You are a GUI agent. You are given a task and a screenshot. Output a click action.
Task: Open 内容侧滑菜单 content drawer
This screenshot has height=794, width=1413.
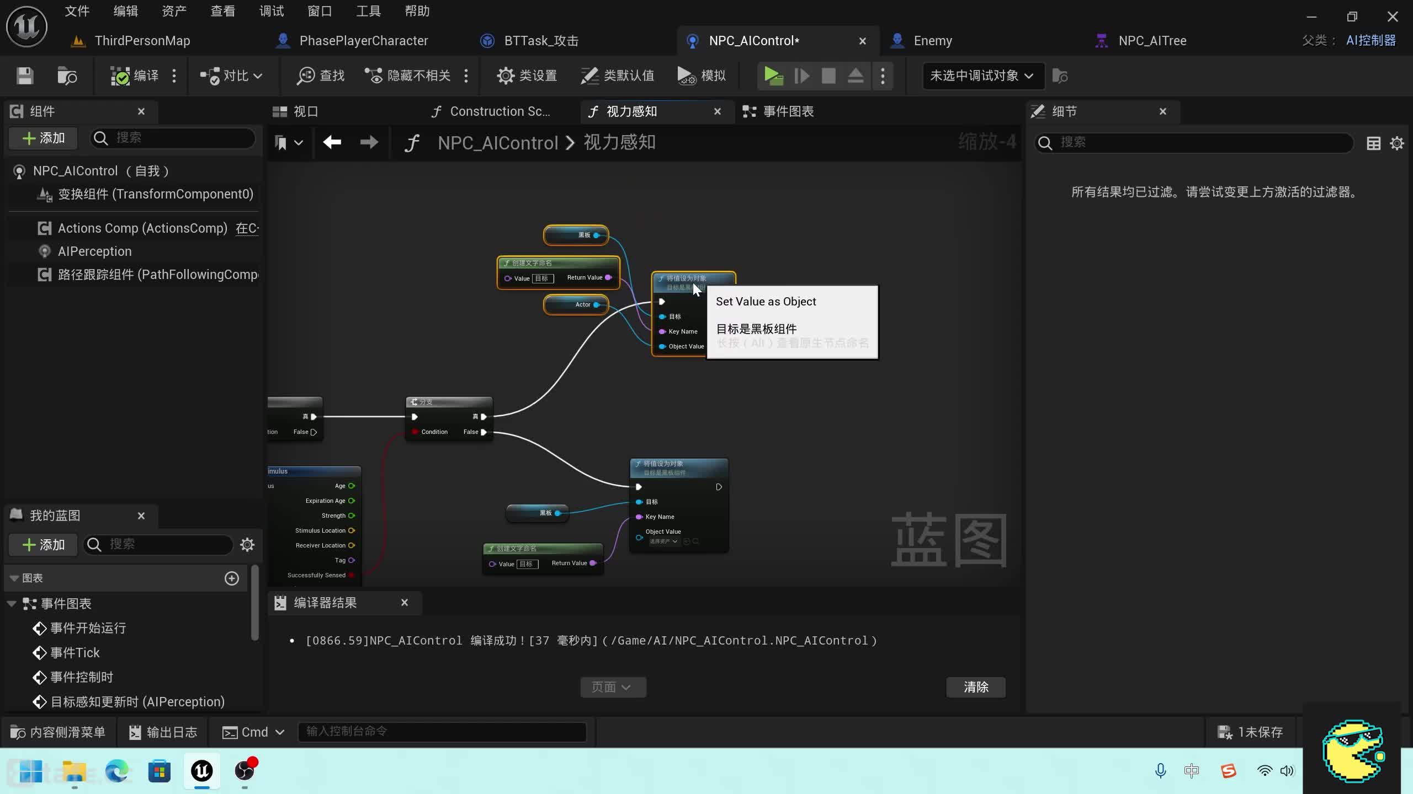[57, 732]
